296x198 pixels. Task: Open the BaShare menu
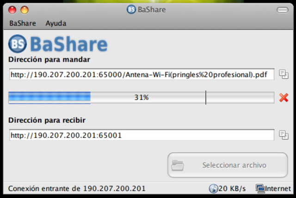coord(23,23)
